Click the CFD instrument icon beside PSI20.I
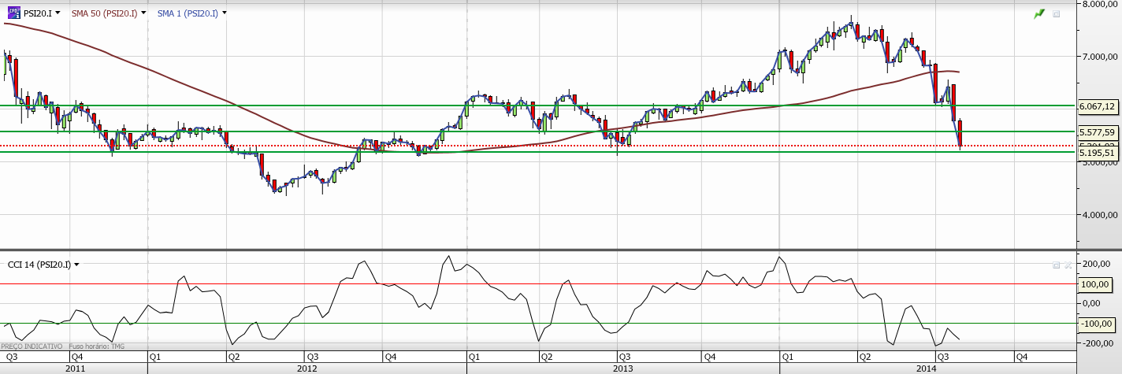Viewport: 1122px width, 374px height. point(13,13)
